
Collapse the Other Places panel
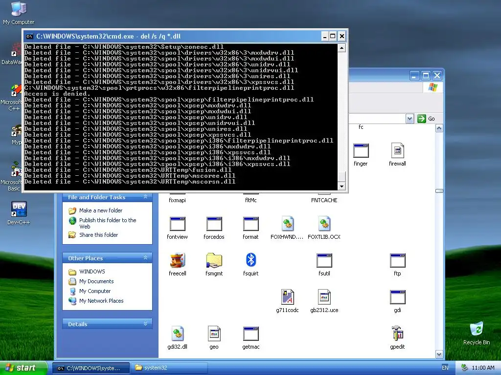point(145,258)
